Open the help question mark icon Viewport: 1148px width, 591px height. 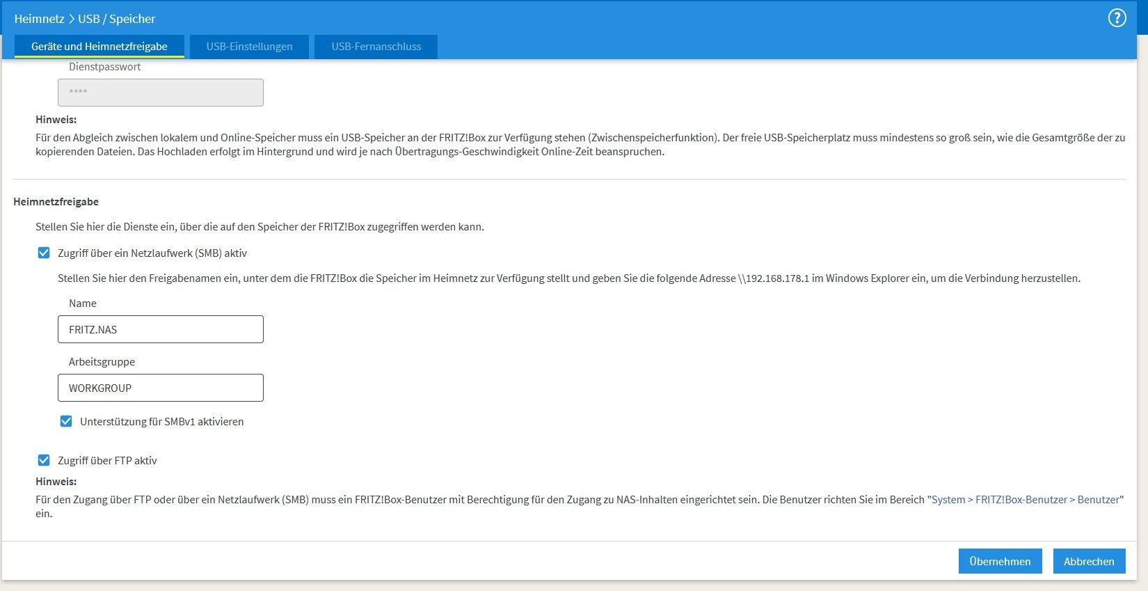click(1117, 18)
